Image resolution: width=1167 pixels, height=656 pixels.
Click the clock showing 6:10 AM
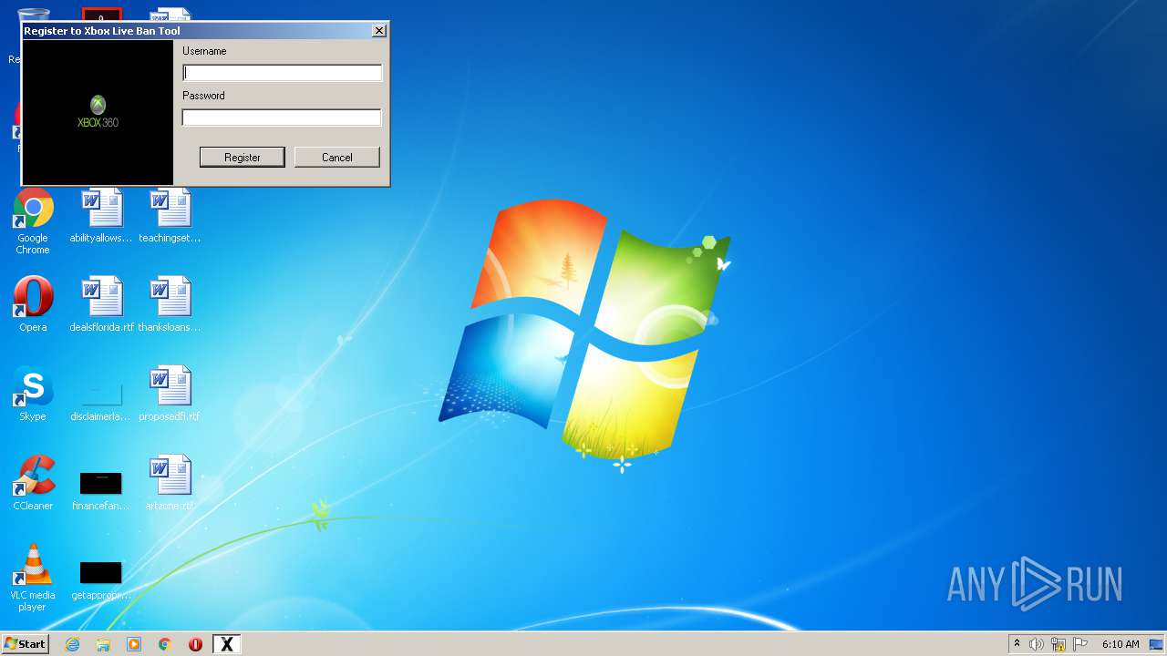tap(1121, 644)
